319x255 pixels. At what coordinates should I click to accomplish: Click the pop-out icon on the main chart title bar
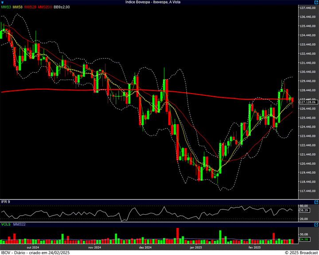316,2
